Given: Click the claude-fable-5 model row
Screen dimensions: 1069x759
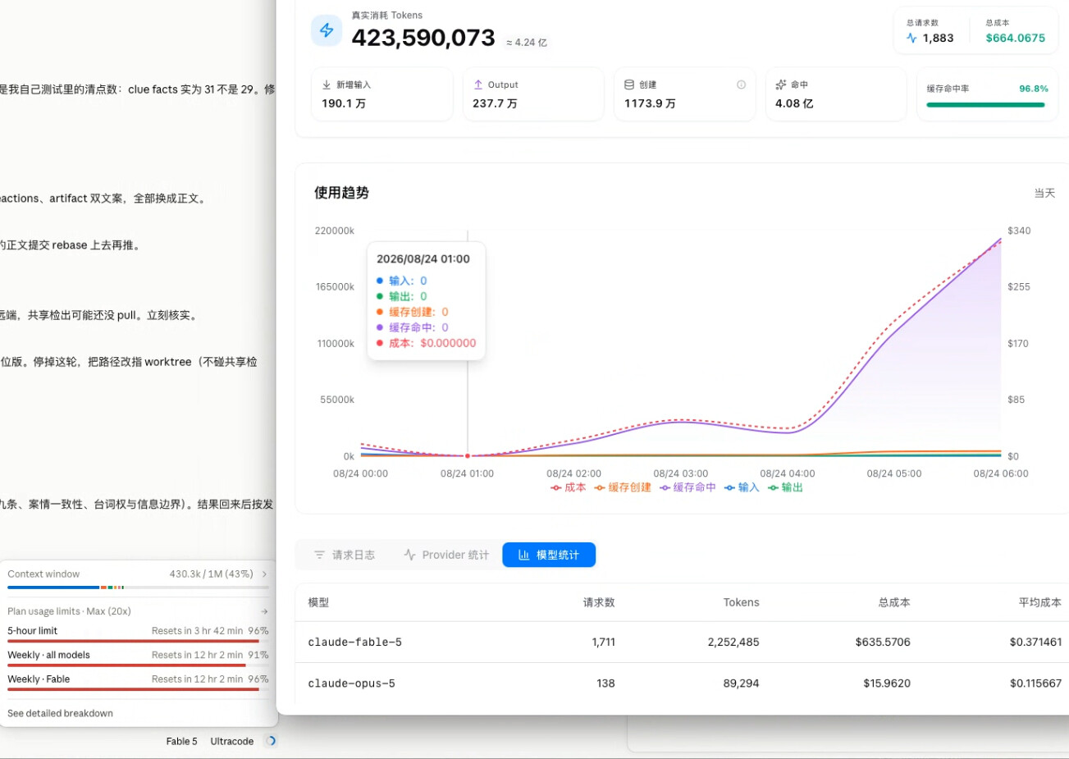Looking at the screenshot, I should coord(682,642).
